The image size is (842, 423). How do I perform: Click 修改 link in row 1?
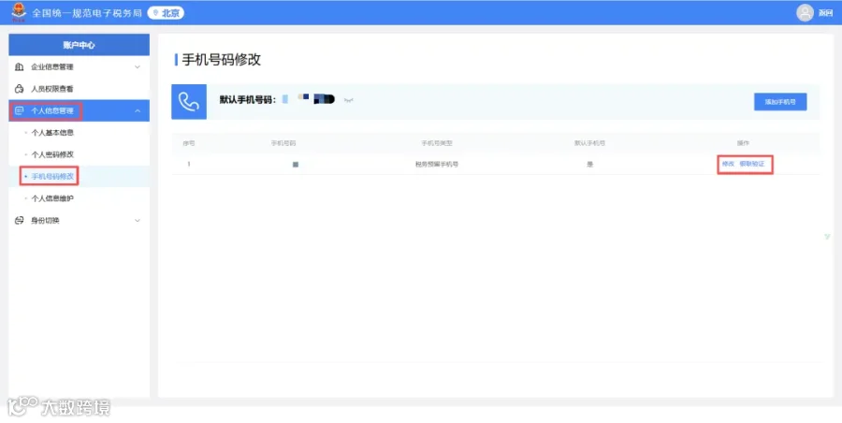[x=728, y=164]
